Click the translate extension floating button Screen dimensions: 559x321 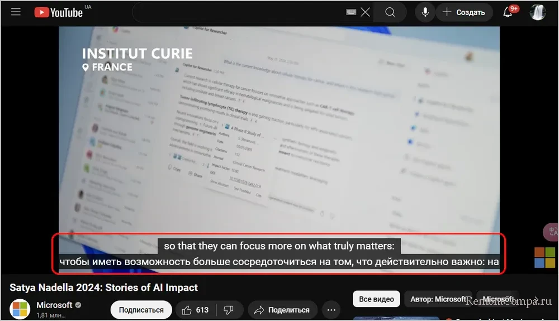[x=551, y=231]
